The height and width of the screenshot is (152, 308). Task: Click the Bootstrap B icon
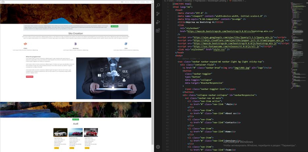coord(76,44)
